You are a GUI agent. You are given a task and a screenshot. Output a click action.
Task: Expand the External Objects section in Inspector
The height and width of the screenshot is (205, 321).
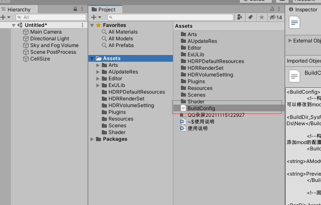pos(290,40)
